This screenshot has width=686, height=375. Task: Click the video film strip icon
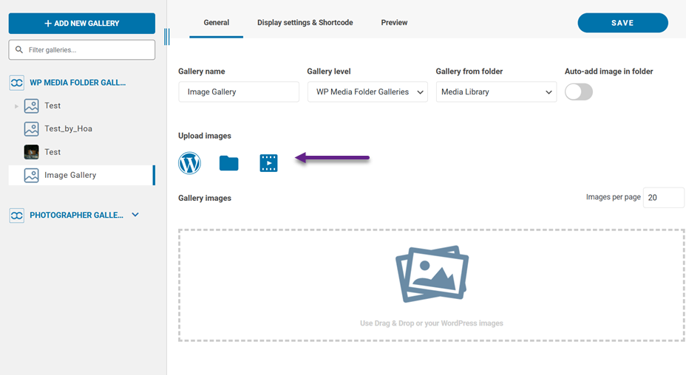pyautogui.click(x=268, y=163)
